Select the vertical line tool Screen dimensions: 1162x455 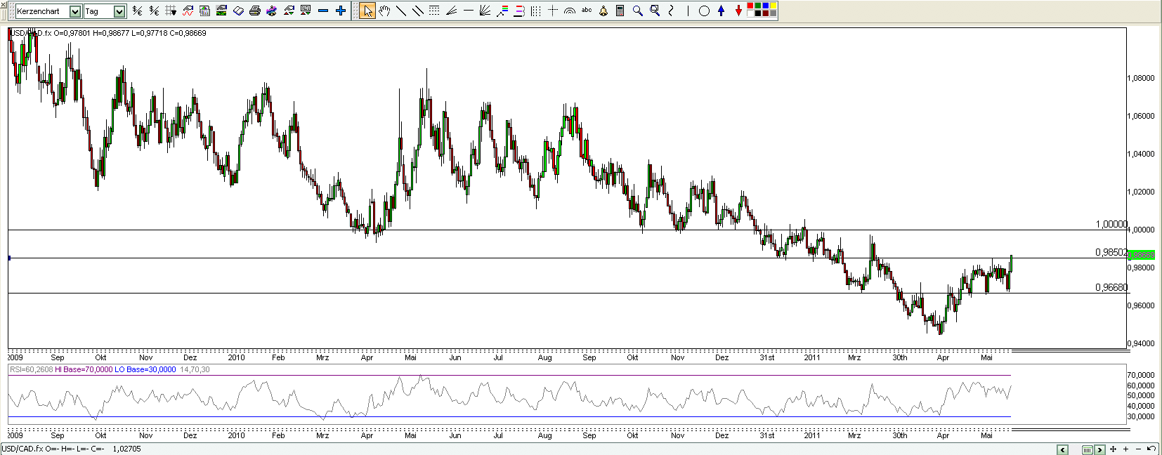688,11
